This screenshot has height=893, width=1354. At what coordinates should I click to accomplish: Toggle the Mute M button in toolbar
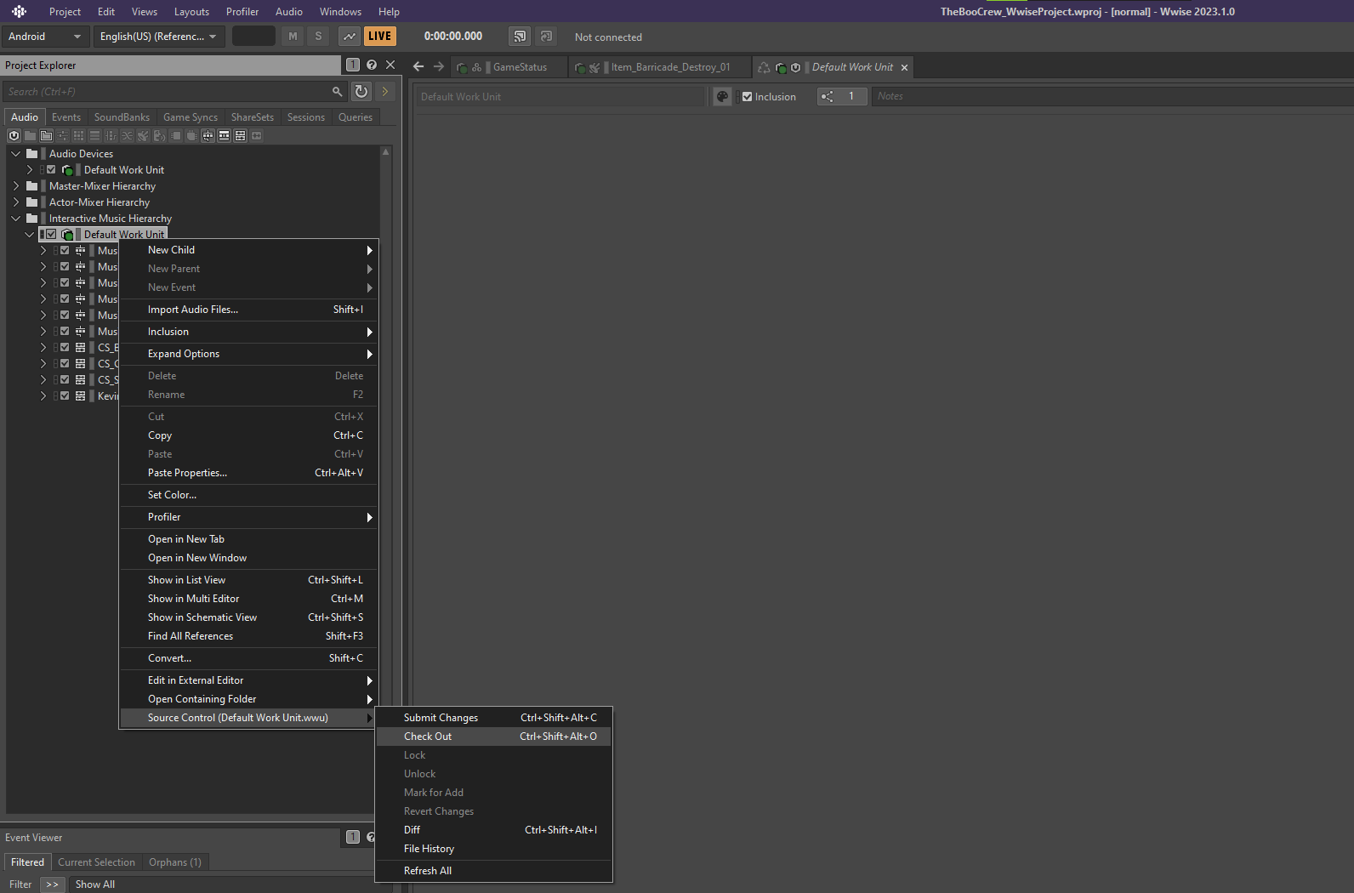293,36
